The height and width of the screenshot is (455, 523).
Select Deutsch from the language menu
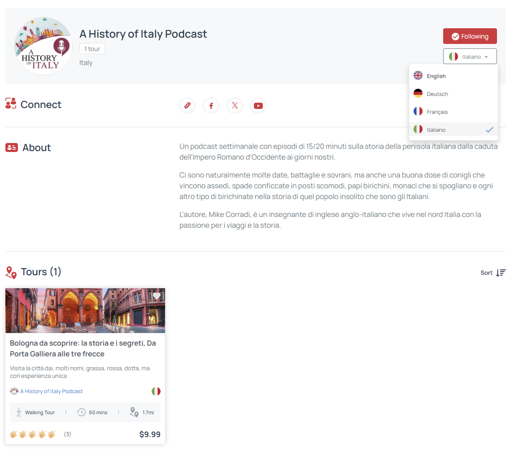pyautogui.click(x=453, y=94)
